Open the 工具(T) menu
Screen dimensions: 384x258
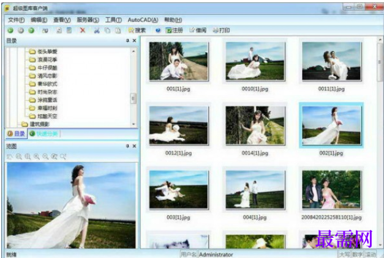113,20
